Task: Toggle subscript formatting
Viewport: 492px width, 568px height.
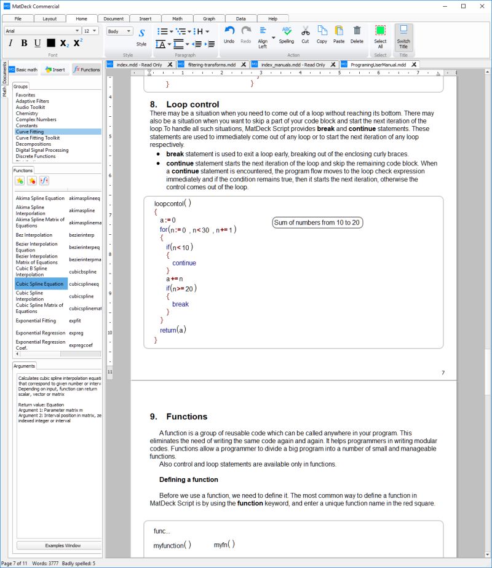Action: 64,43
